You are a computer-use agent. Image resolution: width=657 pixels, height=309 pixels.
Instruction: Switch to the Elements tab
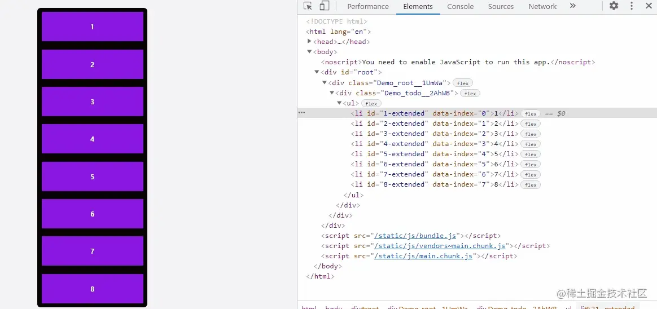pos(418,7)
